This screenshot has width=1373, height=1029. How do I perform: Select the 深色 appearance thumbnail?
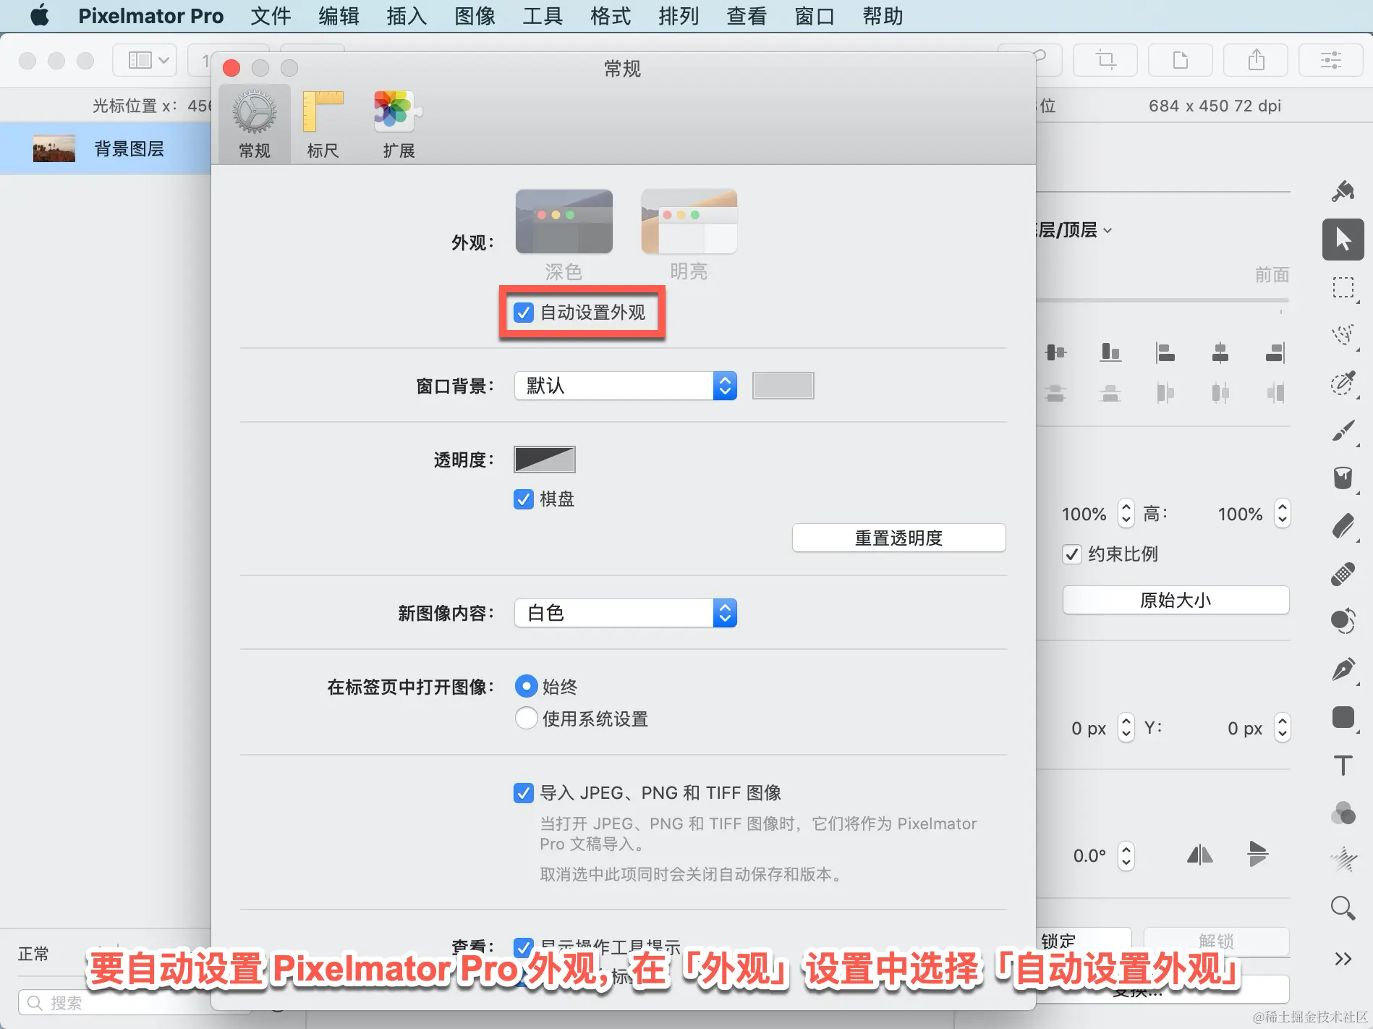coord(564,221)
